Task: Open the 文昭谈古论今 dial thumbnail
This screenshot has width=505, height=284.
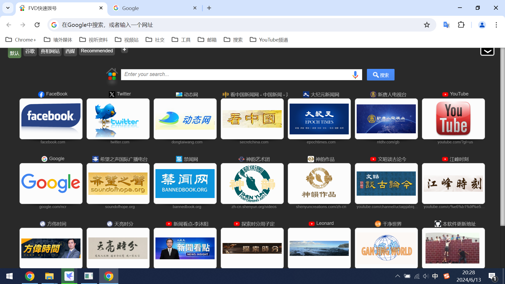Action: pos(386,184)
